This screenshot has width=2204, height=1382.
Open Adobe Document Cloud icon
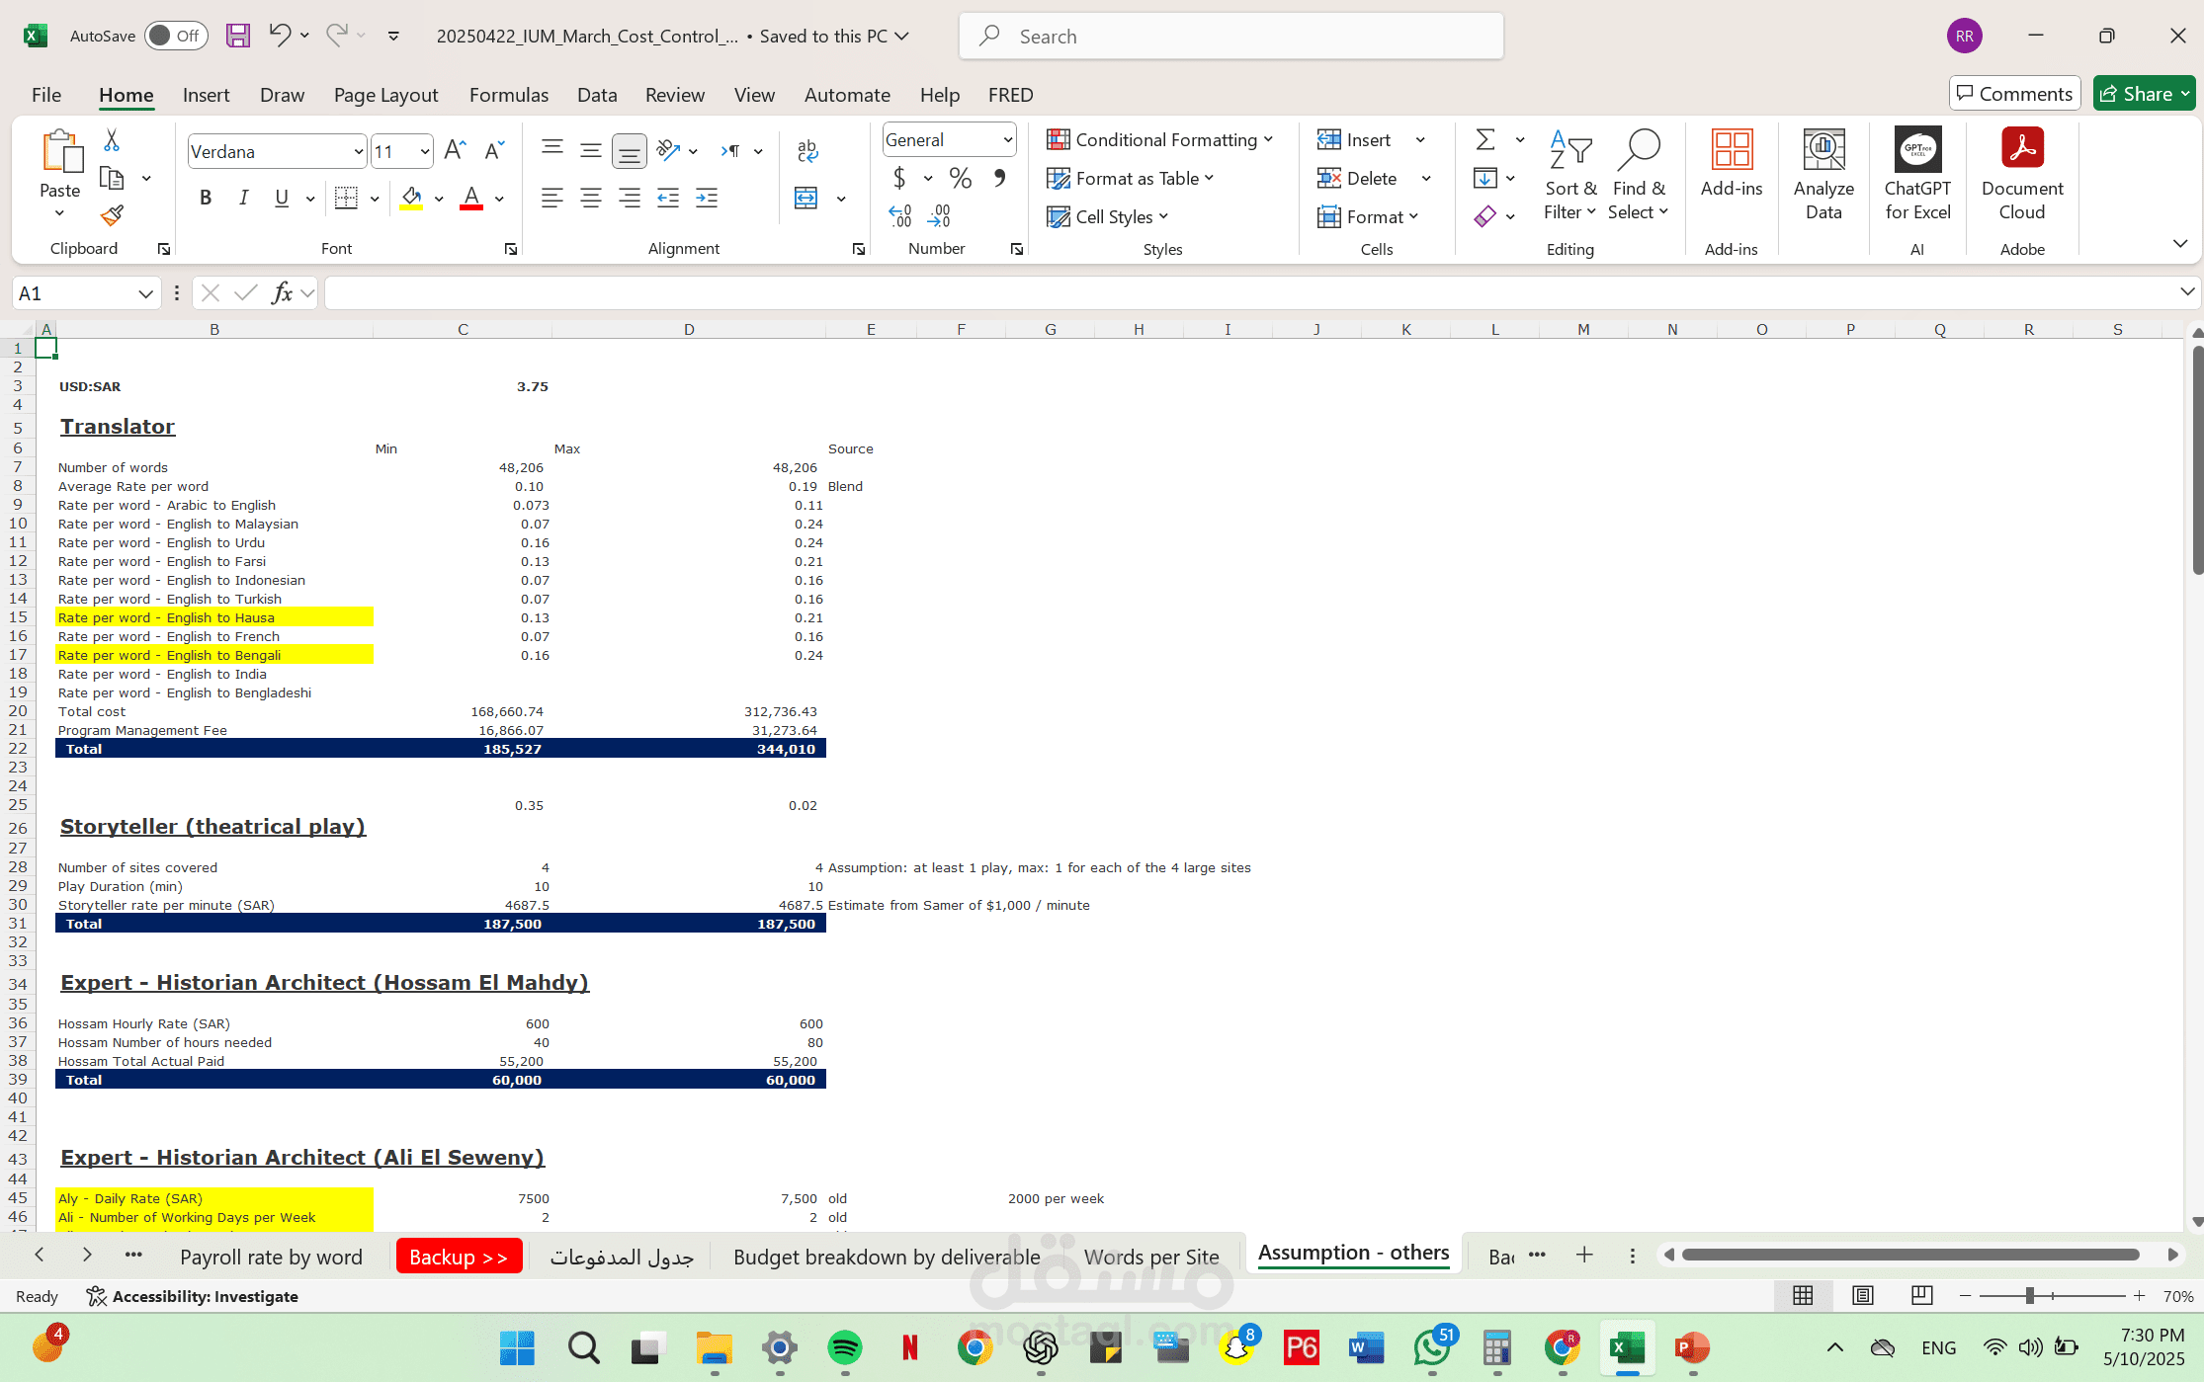click(2022, 174)
